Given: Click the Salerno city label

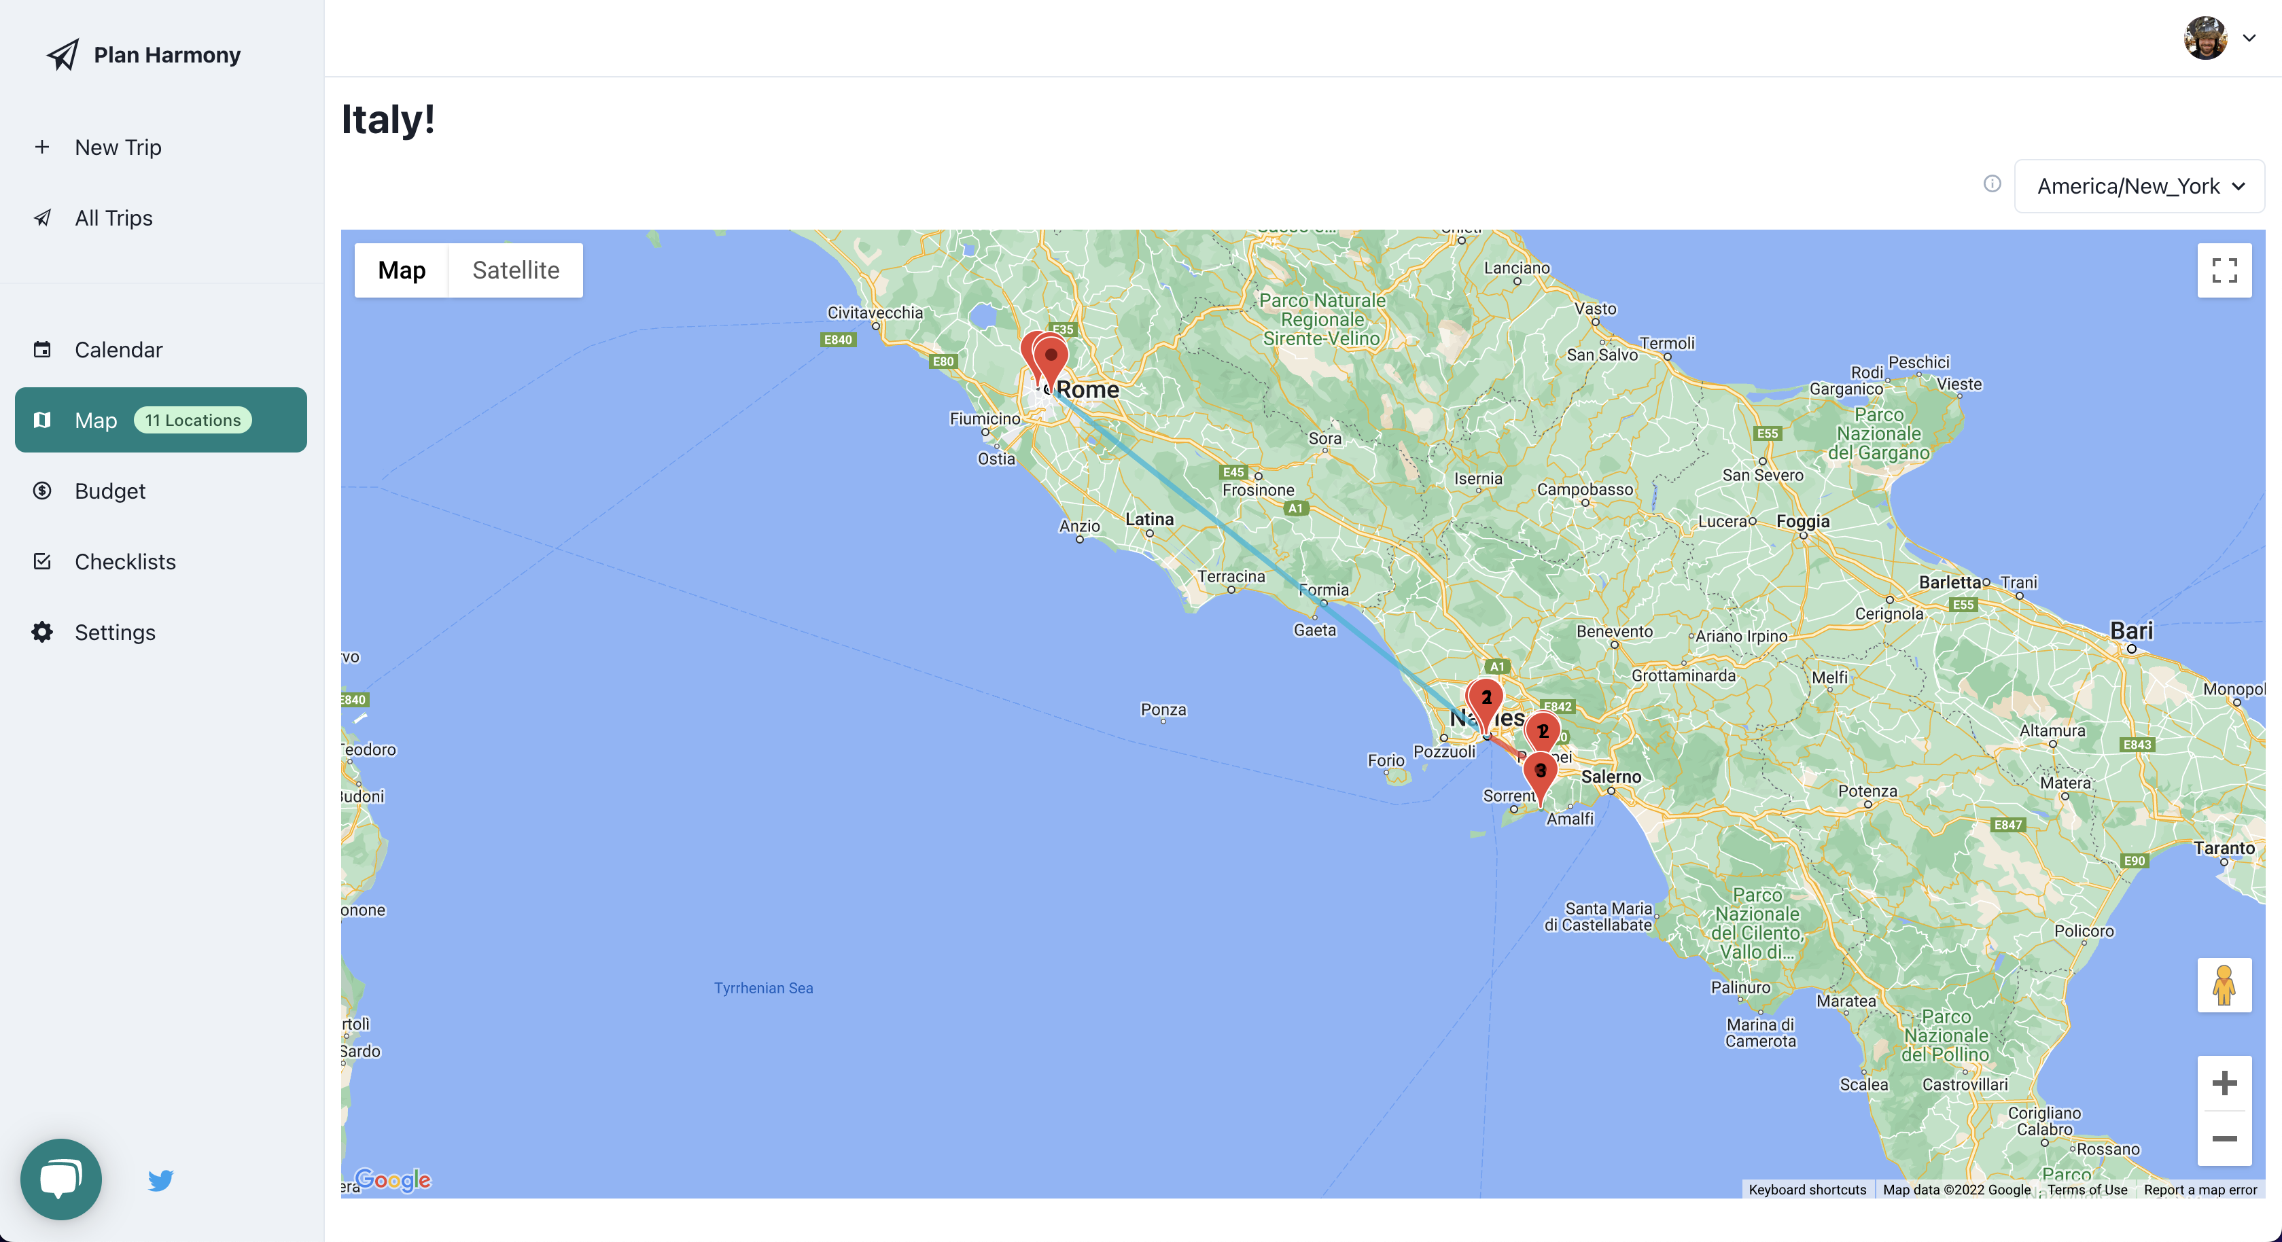Looking at the screenshot, I should tap(1611, 776).
